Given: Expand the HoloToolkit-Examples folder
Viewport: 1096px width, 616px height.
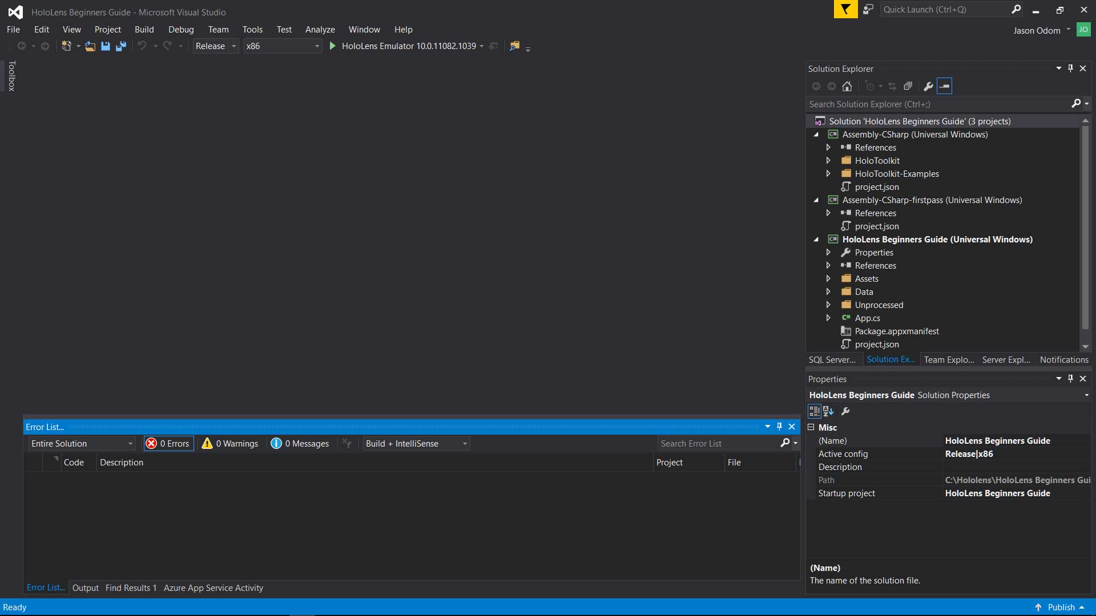Looking at the screenshot, I should click(x=828, y=174).
